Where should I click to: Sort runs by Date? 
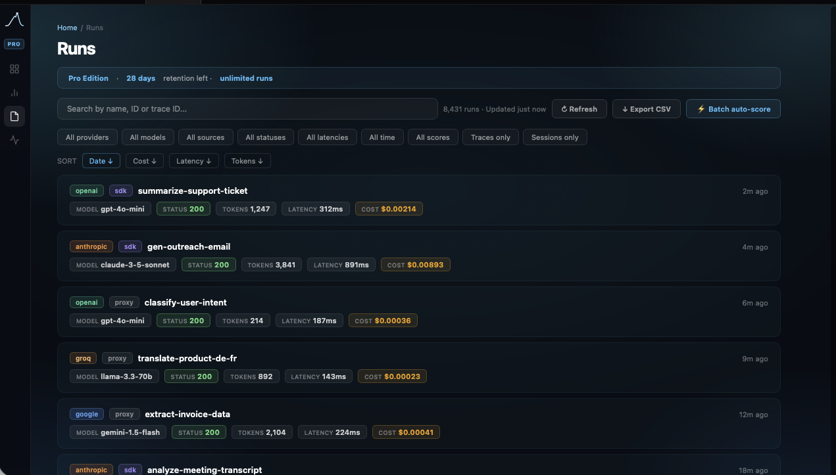101,161
